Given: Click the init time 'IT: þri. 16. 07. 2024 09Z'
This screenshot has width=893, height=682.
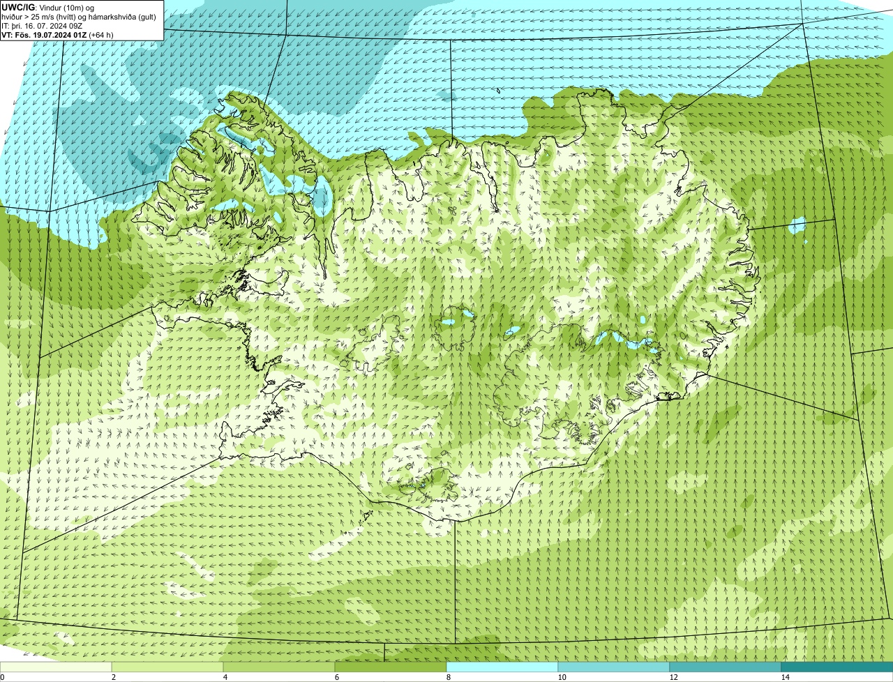Looking at the screenshot, I should (42, 25).
